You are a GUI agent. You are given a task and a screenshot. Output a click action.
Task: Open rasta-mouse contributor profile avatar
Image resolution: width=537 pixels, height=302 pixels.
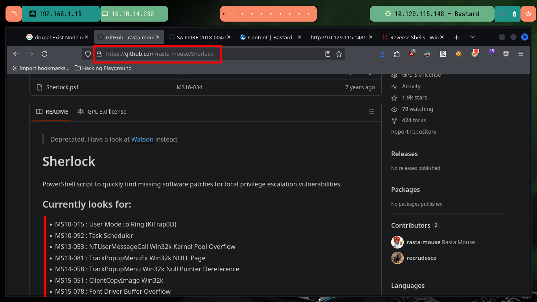tap(397, 242)
